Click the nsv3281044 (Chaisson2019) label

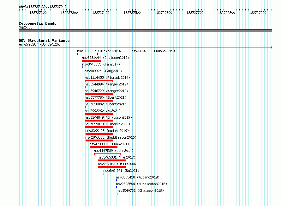coord(105,58)
